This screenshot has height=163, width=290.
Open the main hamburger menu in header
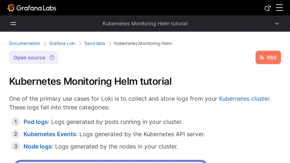click(x=279, y=8)
